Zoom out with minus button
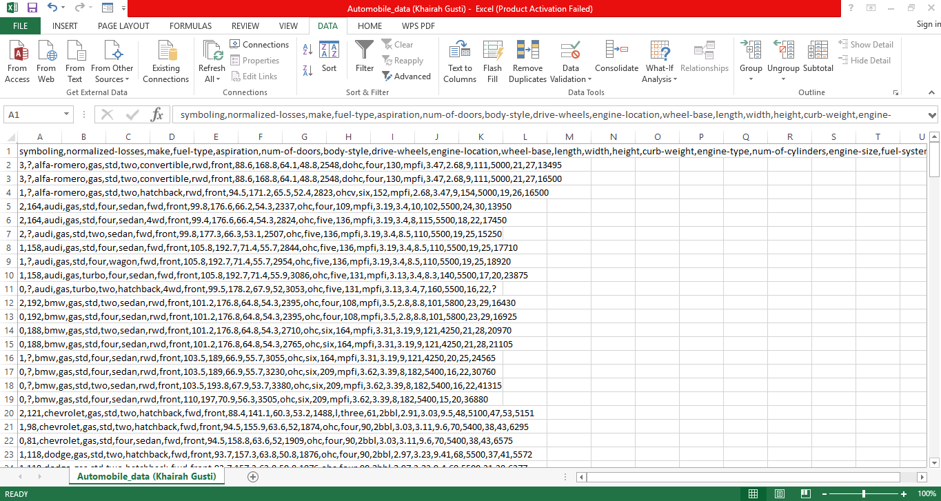Viewport: 941px width, 501px height. point(823,493)
